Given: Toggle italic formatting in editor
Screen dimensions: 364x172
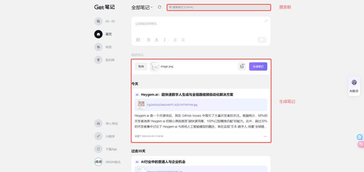Looking at the screenshot, I should 164,40.
